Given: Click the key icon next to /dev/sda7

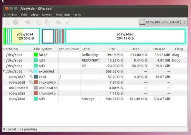Looking at the screenshot, I should tap(31, 77).
